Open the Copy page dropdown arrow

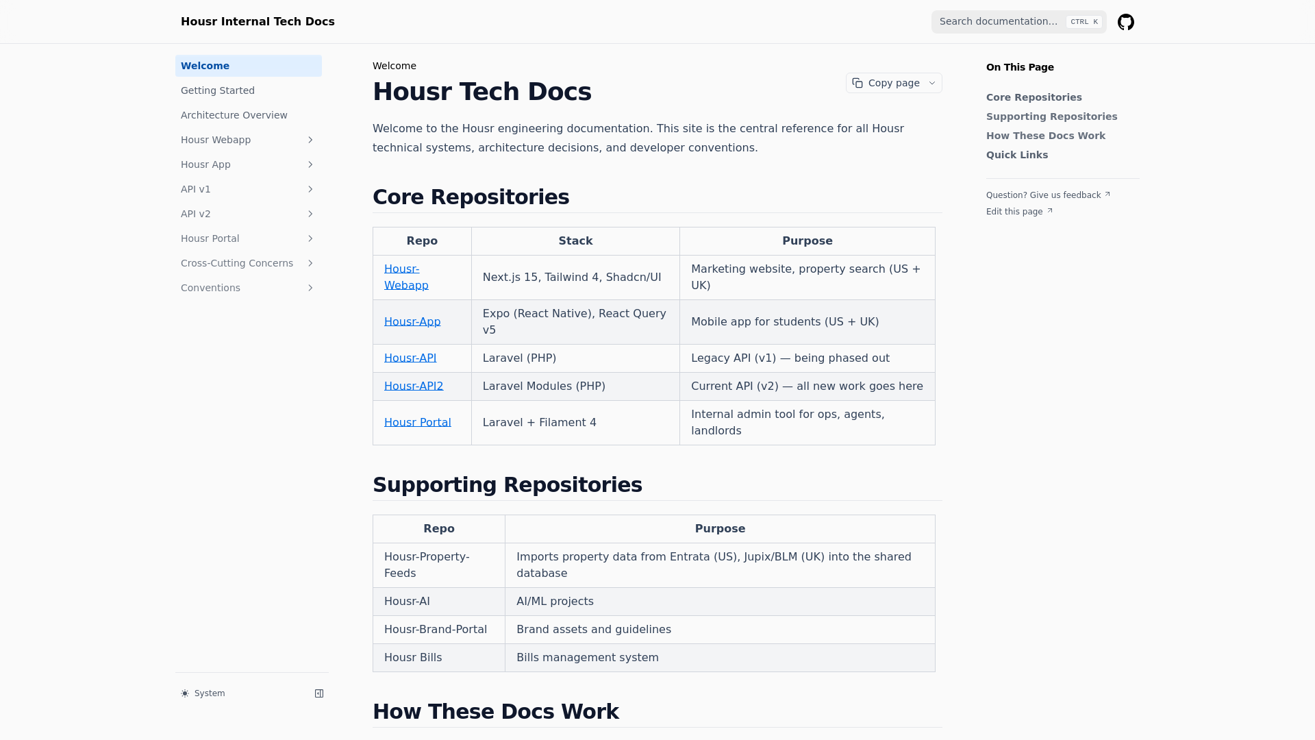tap(931, 83)
